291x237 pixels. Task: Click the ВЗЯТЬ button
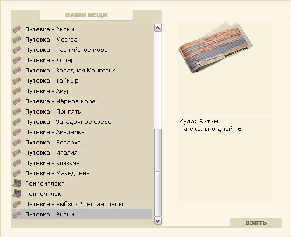(x=256, y=223)
